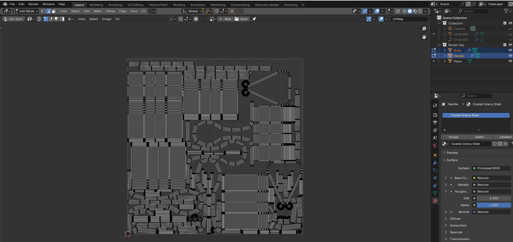Toggle snapping magnet in 3D viewport header

(217, 11)
